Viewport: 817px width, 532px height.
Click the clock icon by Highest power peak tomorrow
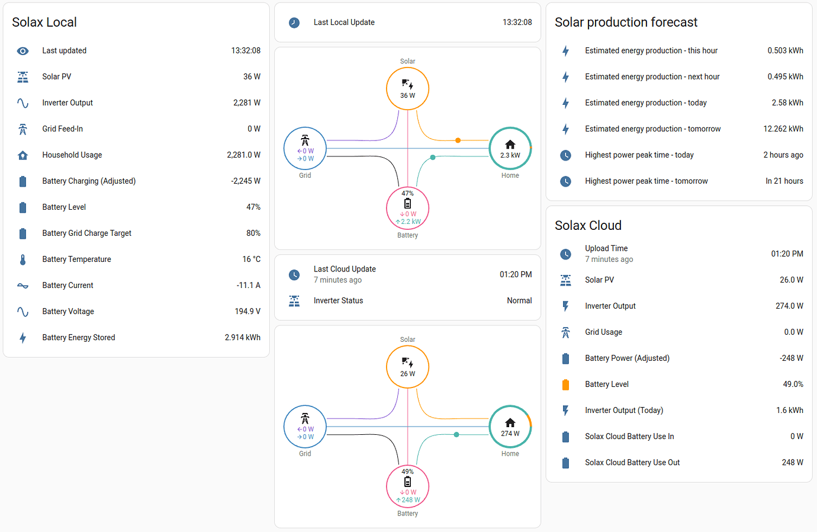[x=565, y=181]
